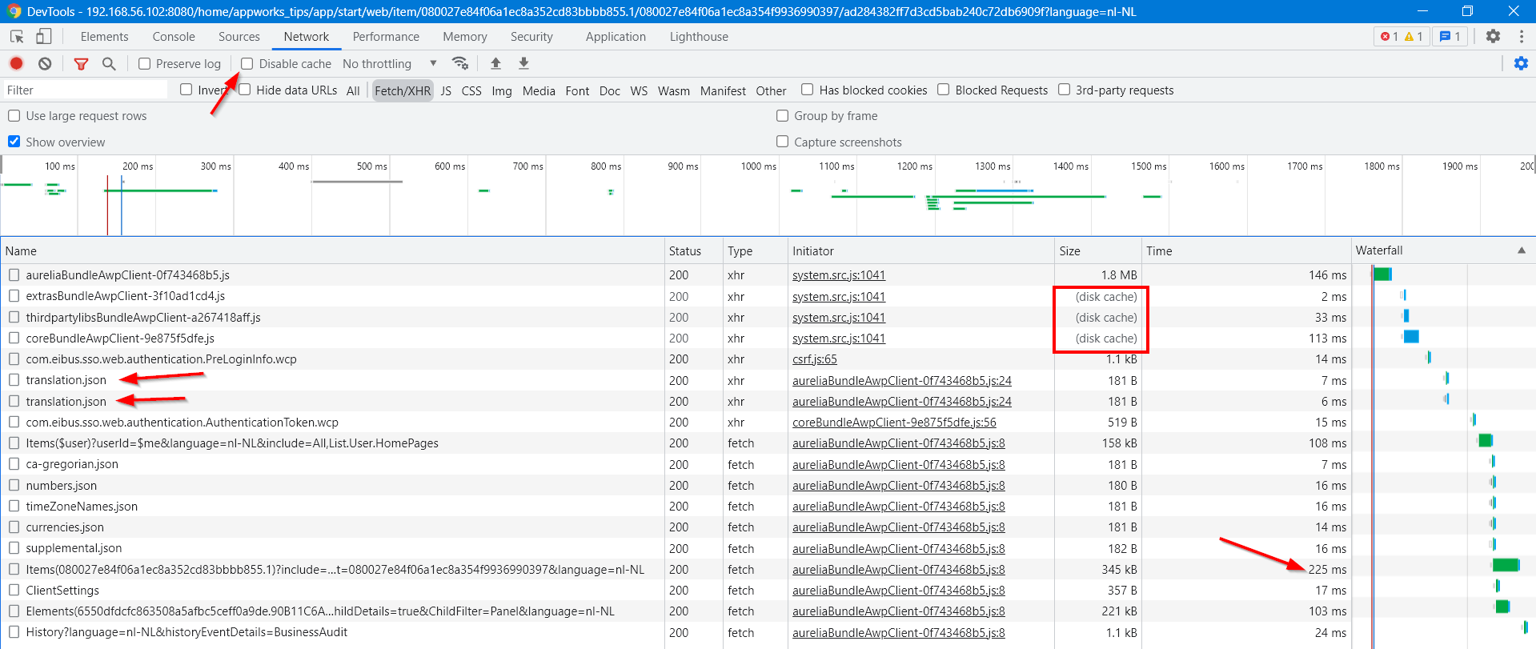Open DevTools settings gear
The image size is (1536, 649).
1493,37
